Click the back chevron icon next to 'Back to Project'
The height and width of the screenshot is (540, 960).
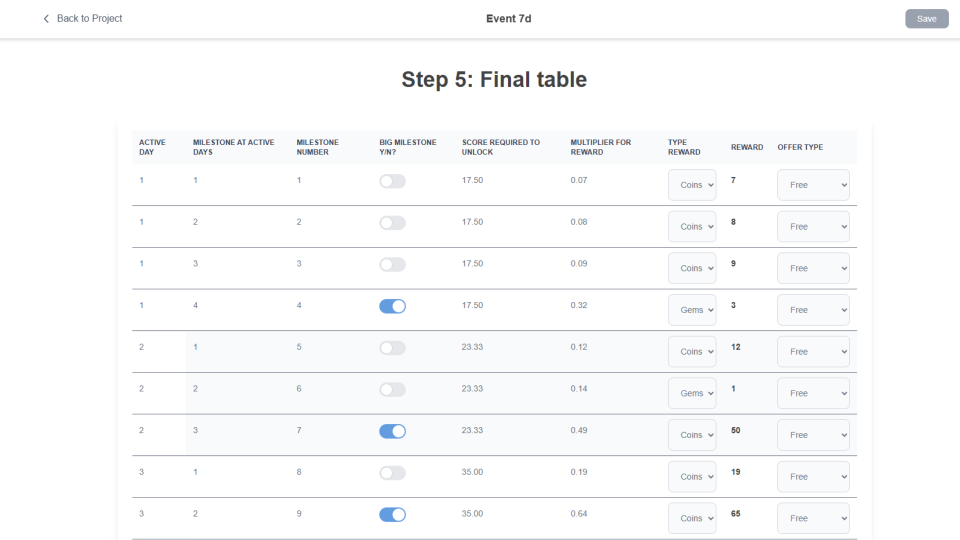(x=45, y=18)
